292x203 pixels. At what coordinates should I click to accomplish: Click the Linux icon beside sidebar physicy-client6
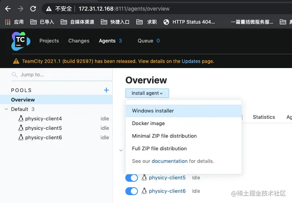click(x=21, y=137)
